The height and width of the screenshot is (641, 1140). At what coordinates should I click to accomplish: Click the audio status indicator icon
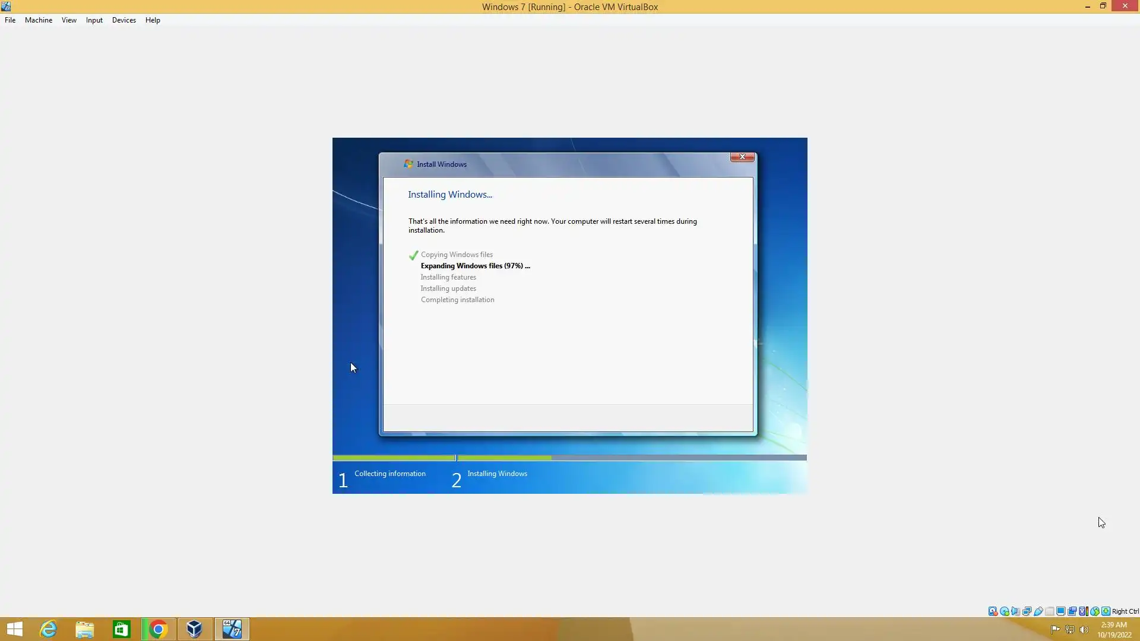point(1015,611)
